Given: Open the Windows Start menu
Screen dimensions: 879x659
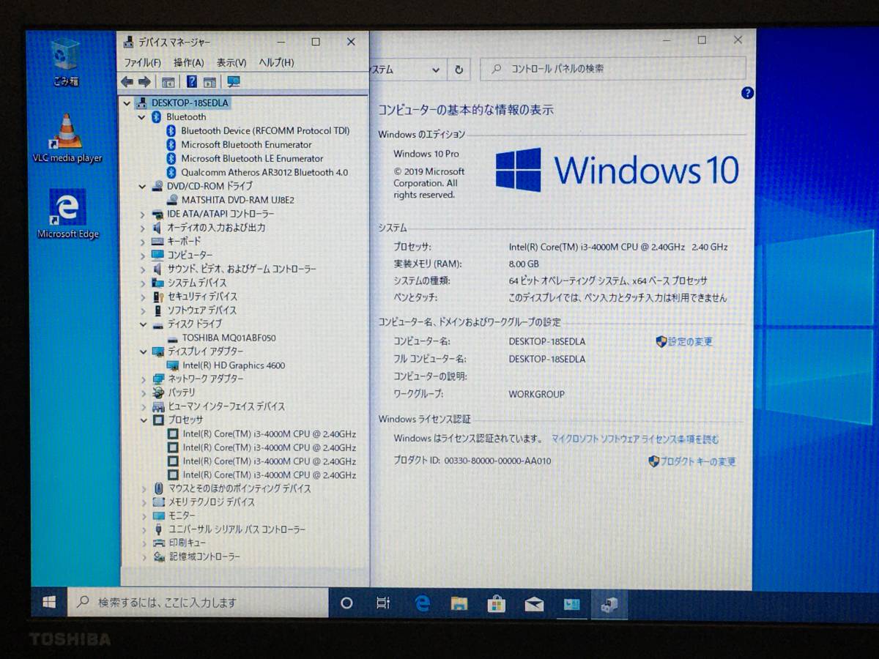Looking at the screenshot, I should [49, 602].
